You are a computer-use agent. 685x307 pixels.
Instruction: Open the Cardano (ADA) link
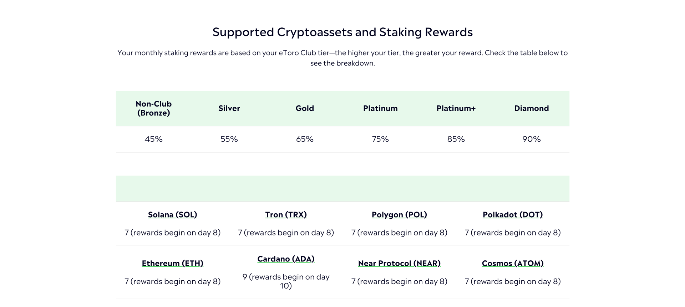[x=286, y=259]
